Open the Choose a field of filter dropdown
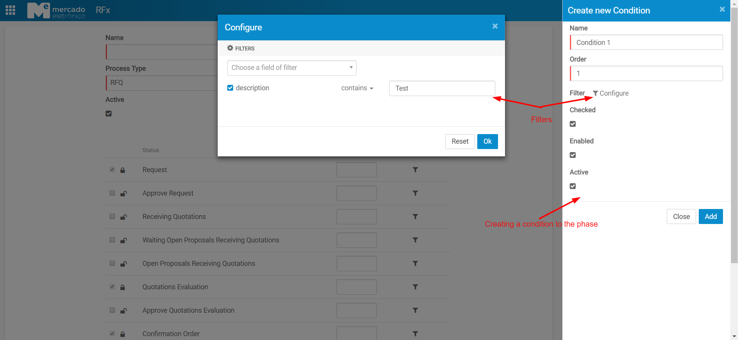 292,68
